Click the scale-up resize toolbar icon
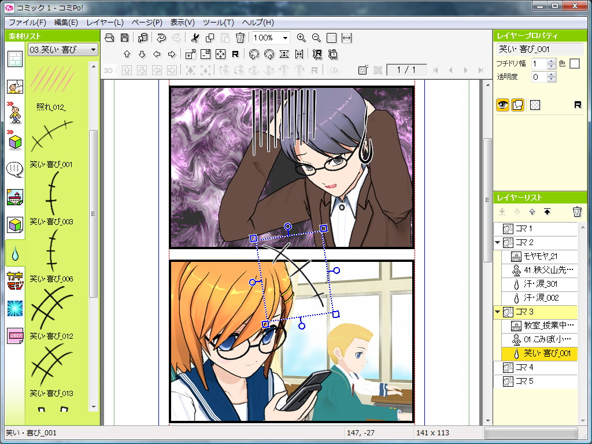Image resolution: width=592 pixels, height=444 pixels. pos(191,54)
